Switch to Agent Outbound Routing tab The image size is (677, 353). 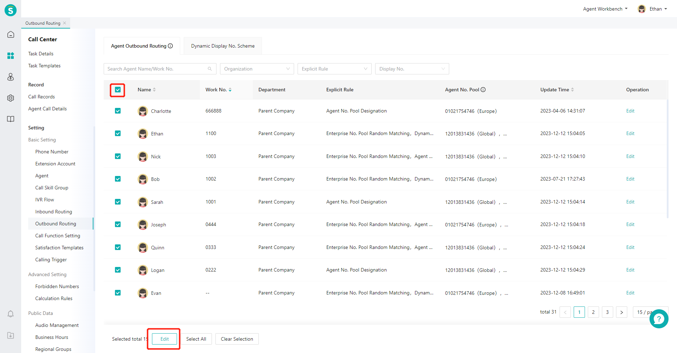tap(142, 46)
